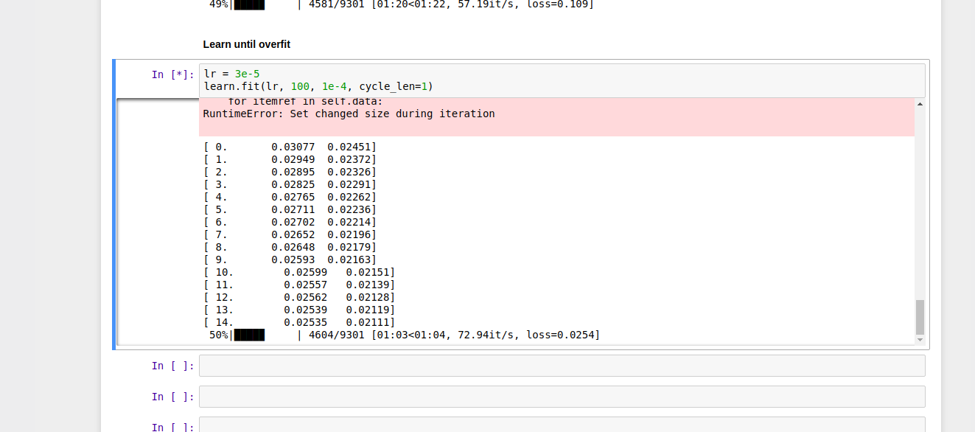Click the scroll-down arrow of the output area

pyautogui.click(x=919, y=339)
